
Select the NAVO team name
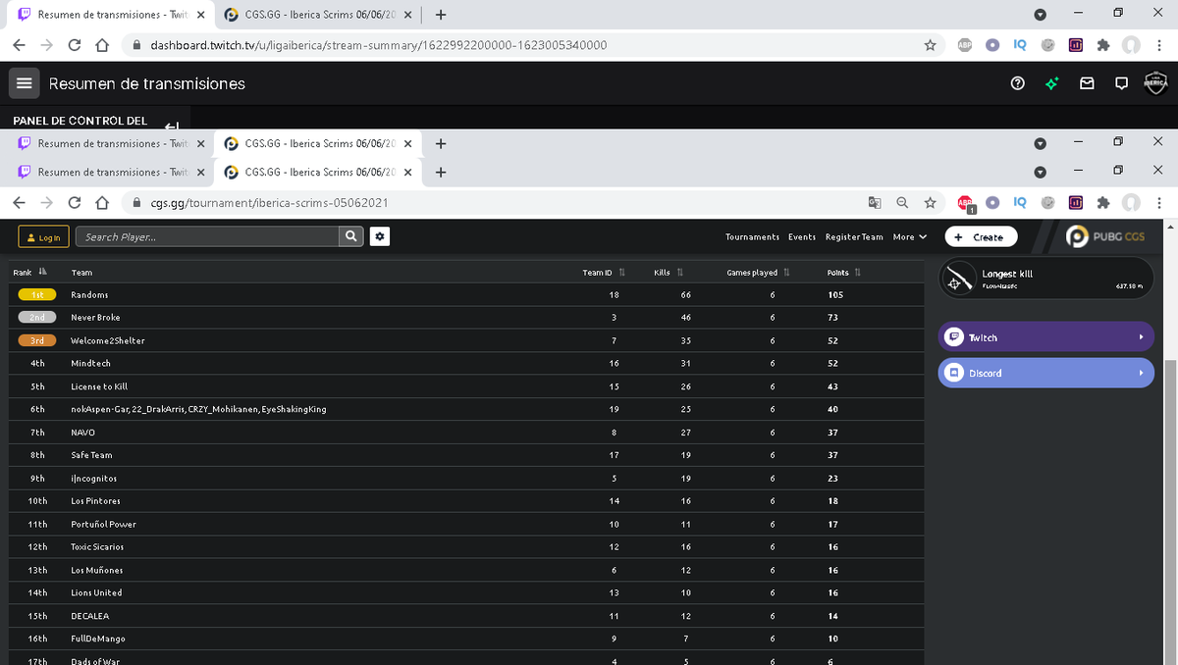pos(82,432)
